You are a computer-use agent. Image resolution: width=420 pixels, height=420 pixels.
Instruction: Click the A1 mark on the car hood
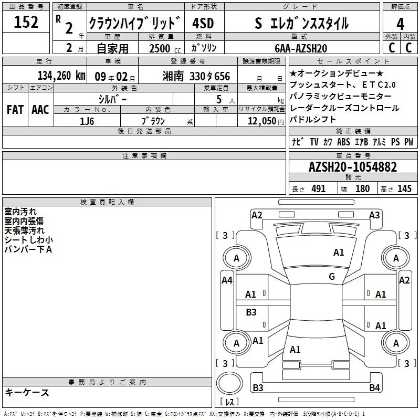339,253
